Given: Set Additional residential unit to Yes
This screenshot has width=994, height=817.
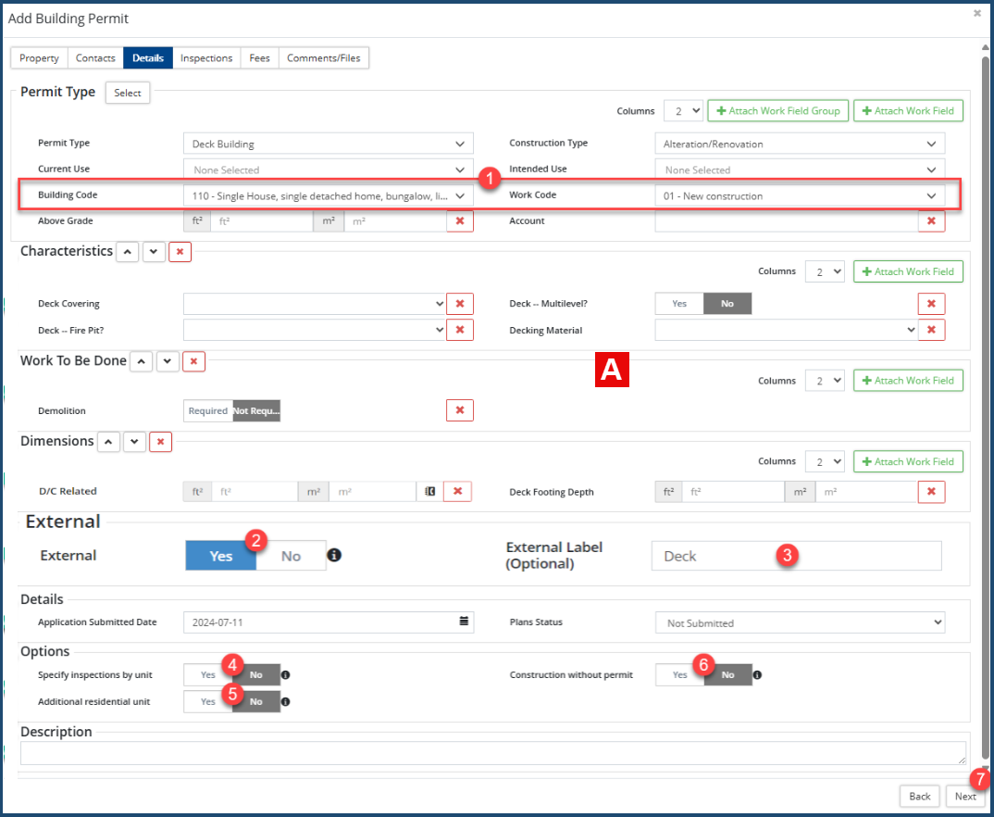Looking at the screenshot, I should pyautogui.click(x=208, y=701).
